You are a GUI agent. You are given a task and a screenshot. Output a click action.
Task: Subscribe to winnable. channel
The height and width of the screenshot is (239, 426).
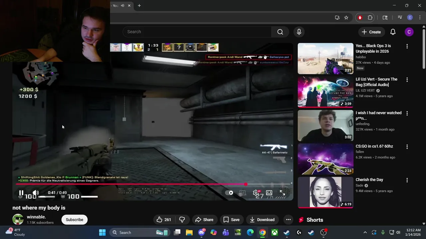[x=75, y=220]
